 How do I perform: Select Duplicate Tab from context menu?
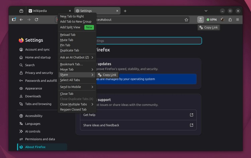tap(77, 50)
